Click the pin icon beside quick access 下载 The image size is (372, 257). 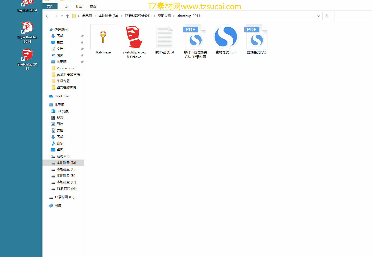coord(82,36)
